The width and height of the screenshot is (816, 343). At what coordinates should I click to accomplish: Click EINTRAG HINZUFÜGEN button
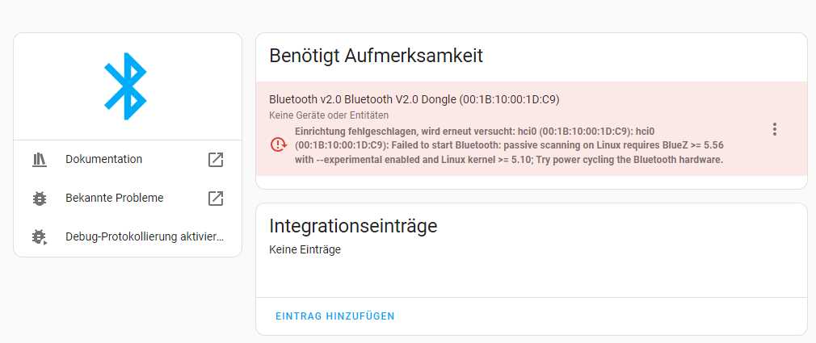(x=334, y=316)
